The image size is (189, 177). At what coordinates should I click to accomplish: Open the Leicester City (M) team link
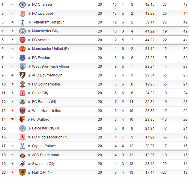click(x=46, y=128)
